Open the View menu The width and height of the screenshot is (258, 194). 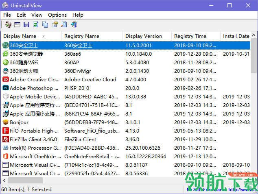[37, 15]
